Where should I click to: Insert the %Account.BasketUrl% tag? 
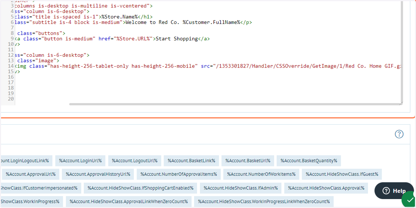tap(248, 161)
